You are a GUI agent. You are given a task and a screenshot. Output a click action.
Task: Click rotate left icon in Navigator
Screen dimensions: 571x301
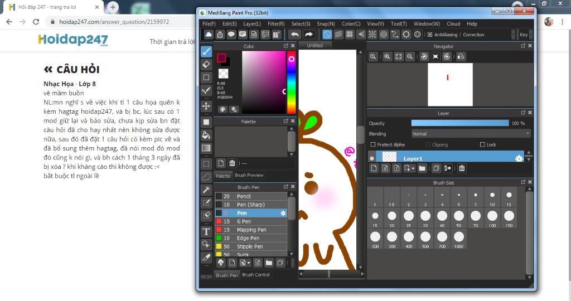point(424,57)
